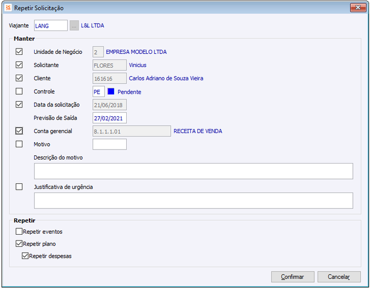The width and height of the screenshot is (371, 289).
Task: Toggle the Repetir despesas checkbox
Action: (x=25, y=255)
